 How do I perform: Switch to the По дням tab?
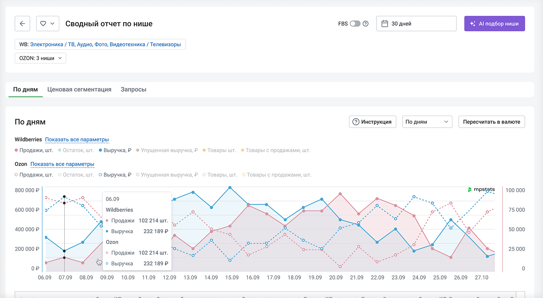coord(25,89)
